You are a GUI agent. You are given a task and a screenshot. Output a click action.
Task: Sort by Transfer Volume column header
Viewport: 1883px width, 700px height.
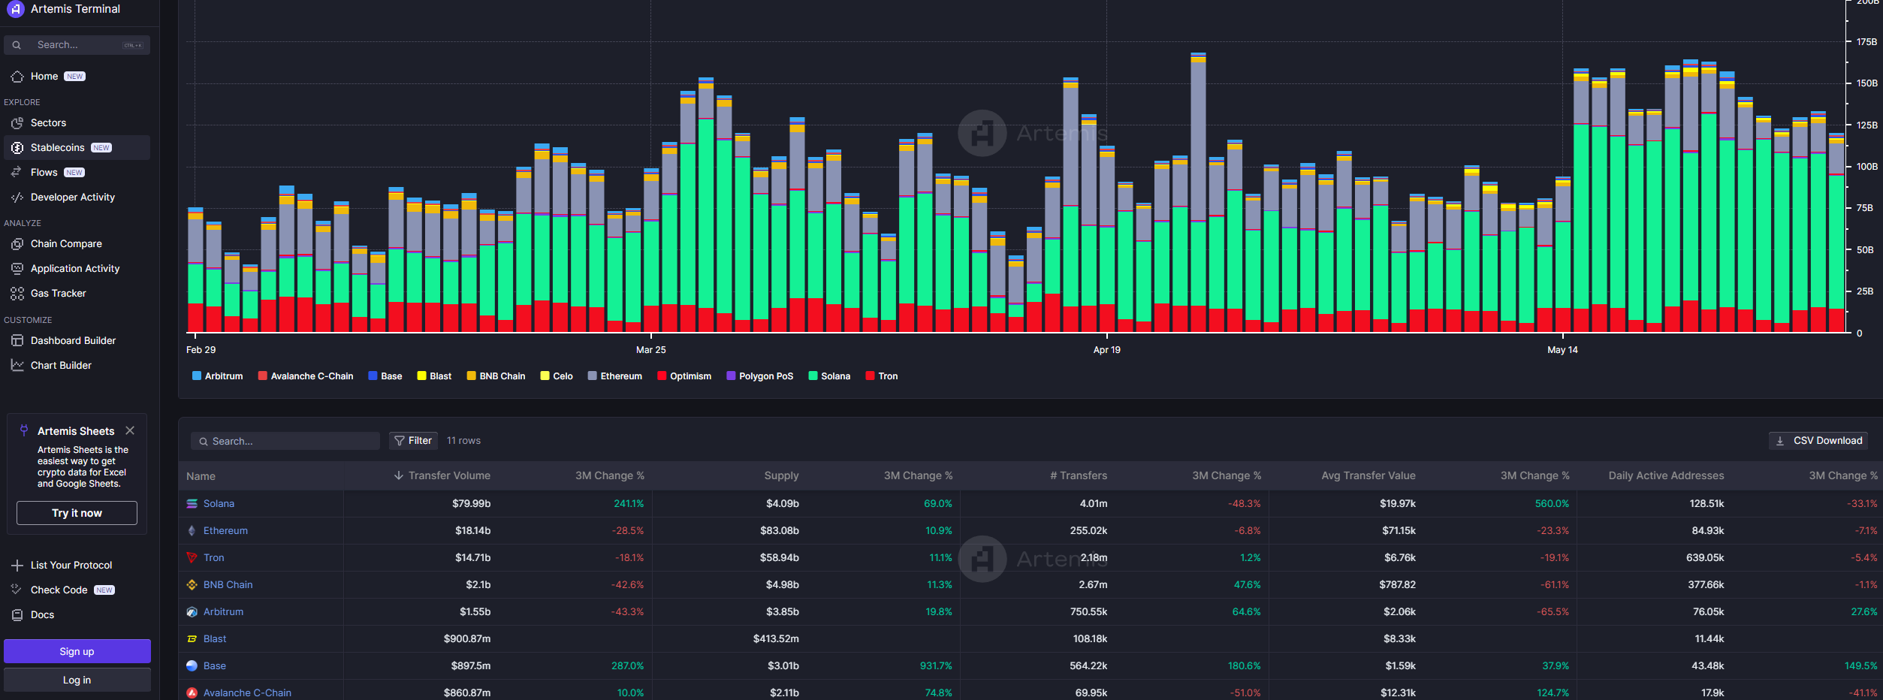pyautogui.click(x=448, y=475)
